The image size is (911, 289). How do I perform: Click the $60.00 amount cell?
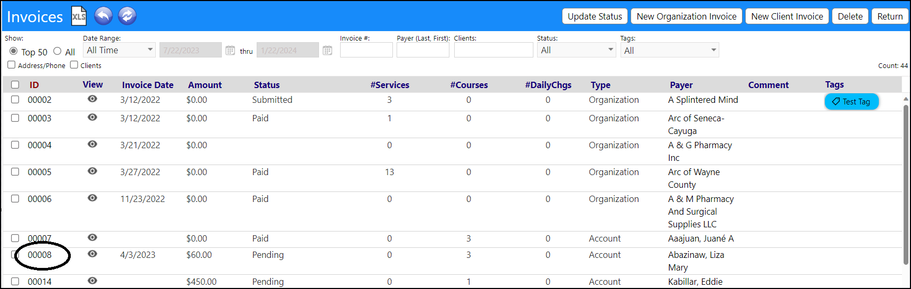199,255
